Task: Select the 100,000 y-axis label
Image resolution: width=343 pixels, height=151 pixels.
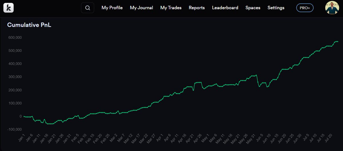Action: click(x=15, y=103)
